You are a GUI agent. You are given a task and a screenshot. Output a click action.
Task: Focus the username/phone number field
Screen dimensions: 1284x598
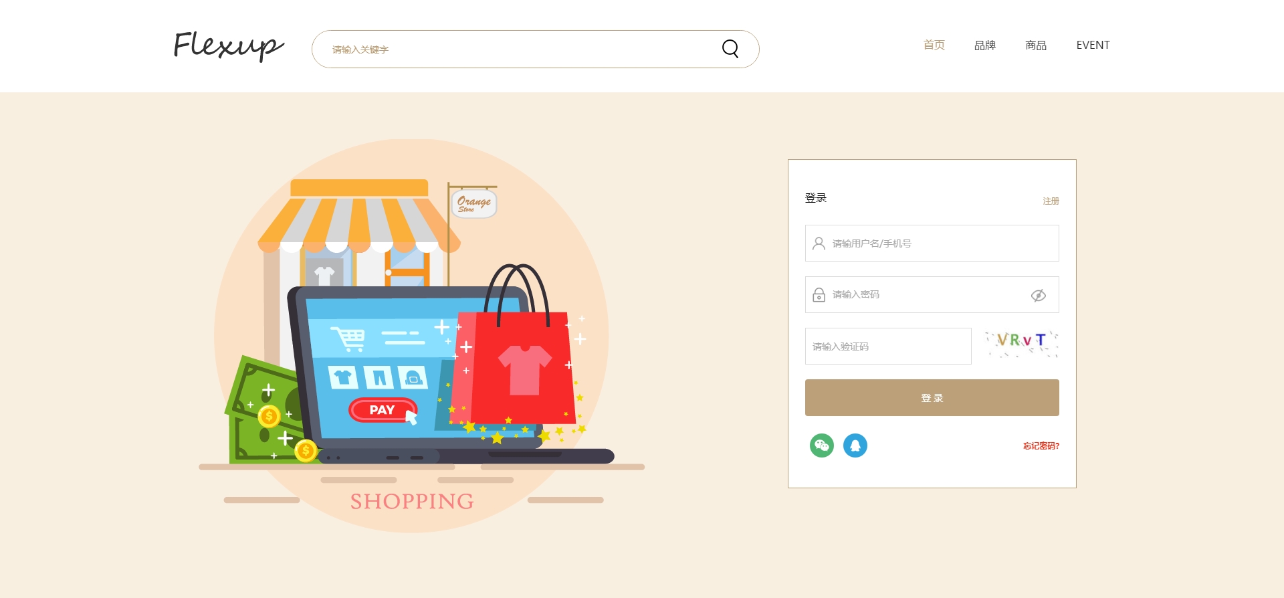(932, 243)
